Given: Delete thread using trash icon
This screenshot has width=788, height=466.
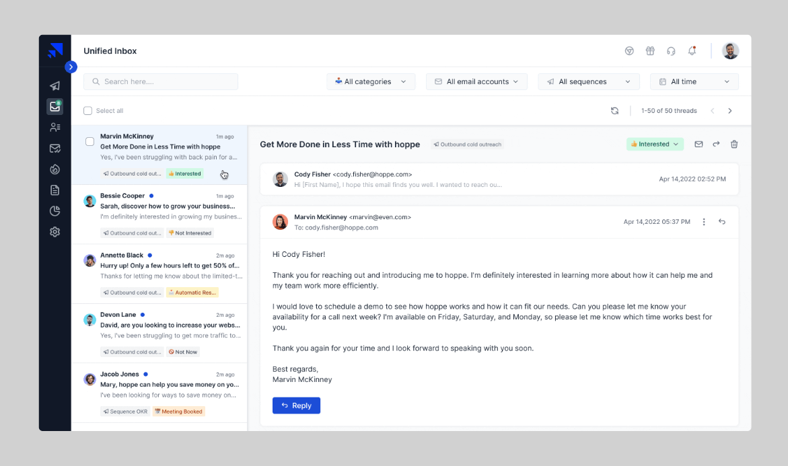Looking at the screenshot, I should click(x=734, y=144).
